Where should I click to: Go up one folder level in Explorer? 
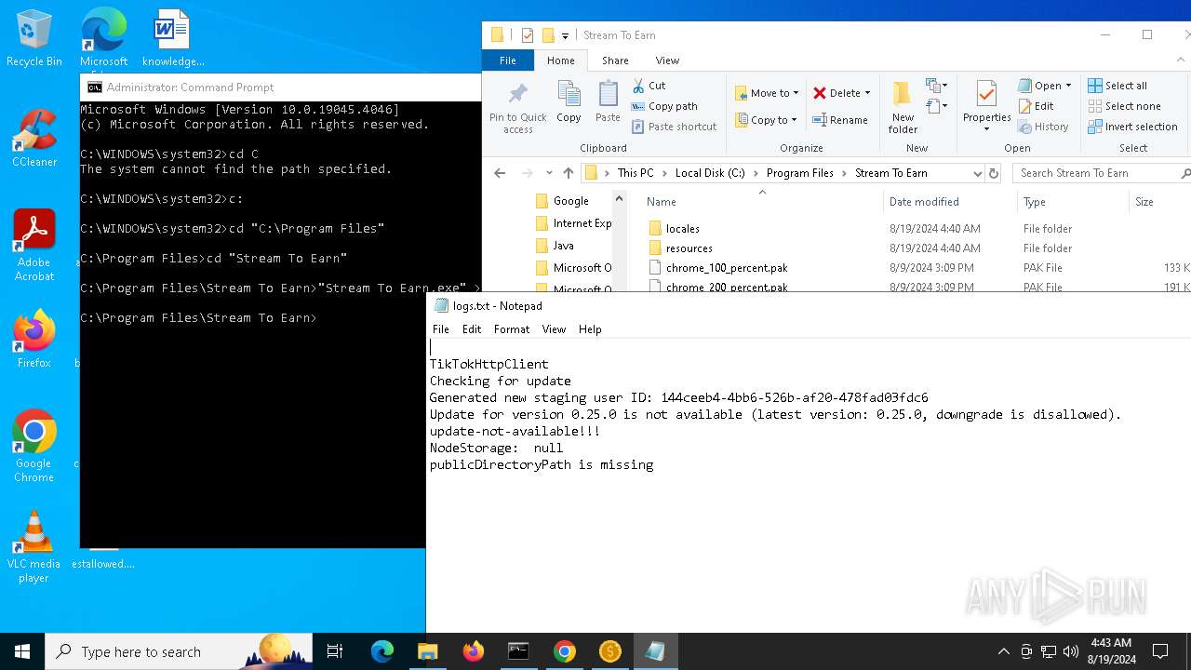(x=569, y=173)
